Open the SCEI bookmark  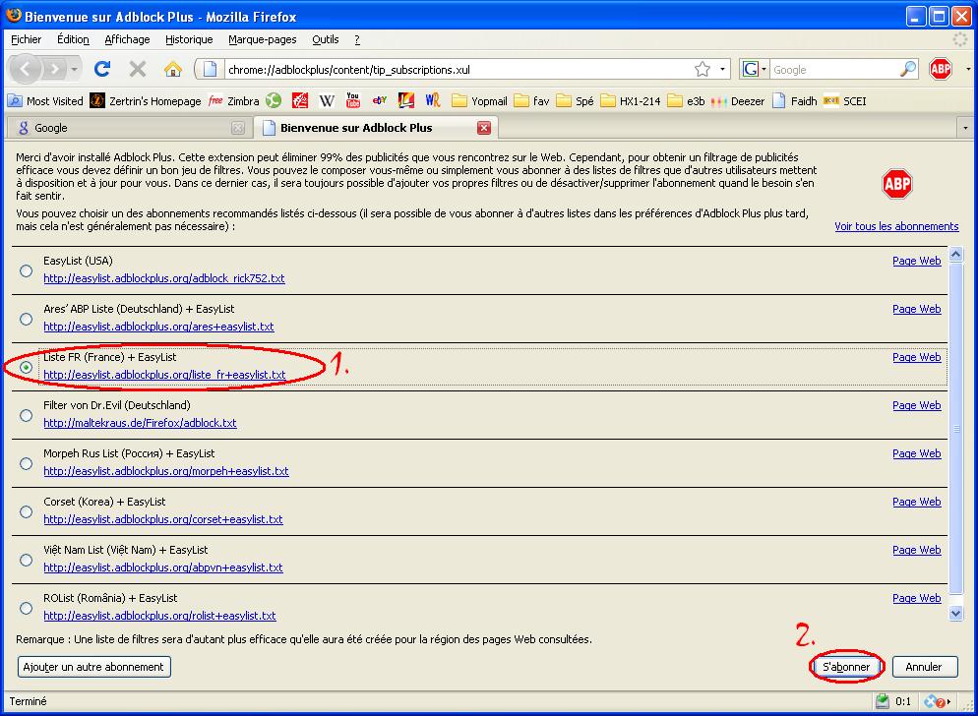(845, 101)
